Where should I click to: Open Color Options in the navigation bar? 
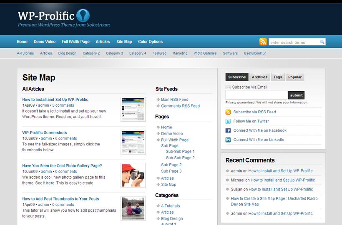(150, 42)
